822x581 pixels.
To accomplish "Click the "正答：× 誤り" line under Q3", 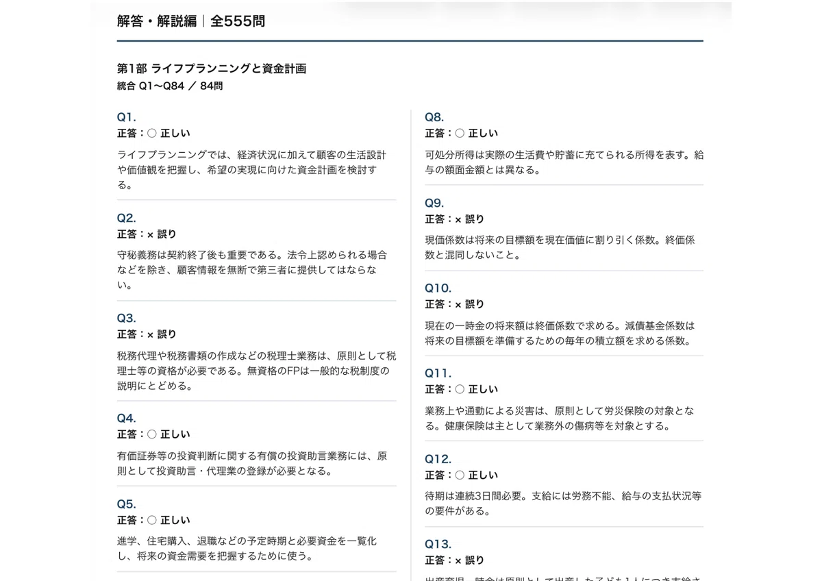I will point(147,334).
